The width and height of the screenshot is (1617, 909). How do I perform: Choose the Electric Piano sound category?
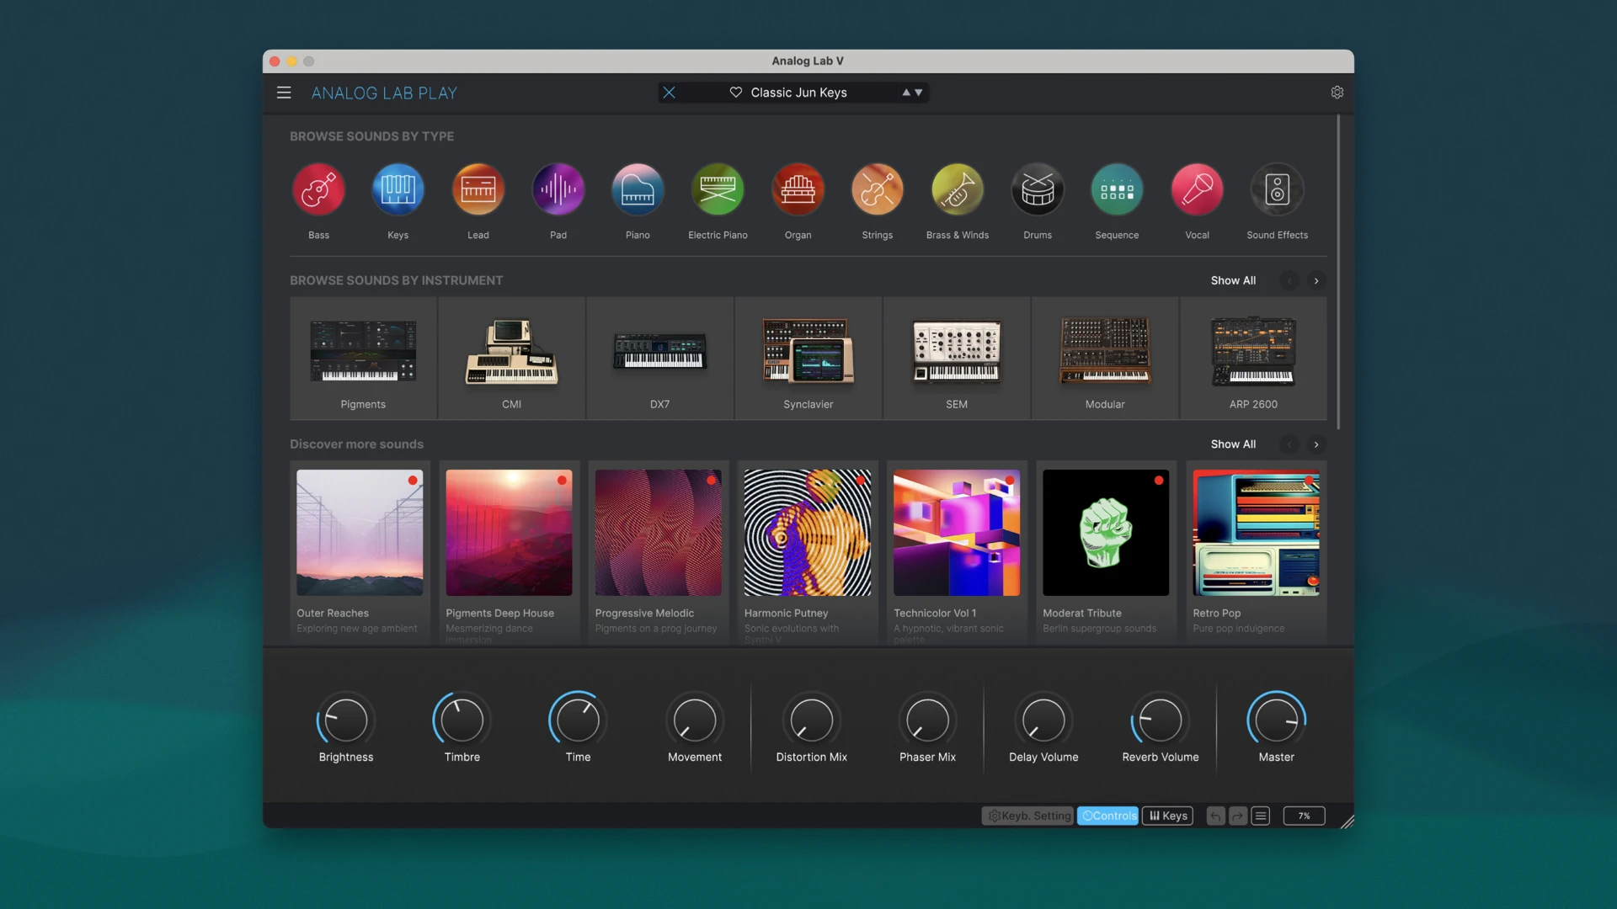click(x=718, y=189)
